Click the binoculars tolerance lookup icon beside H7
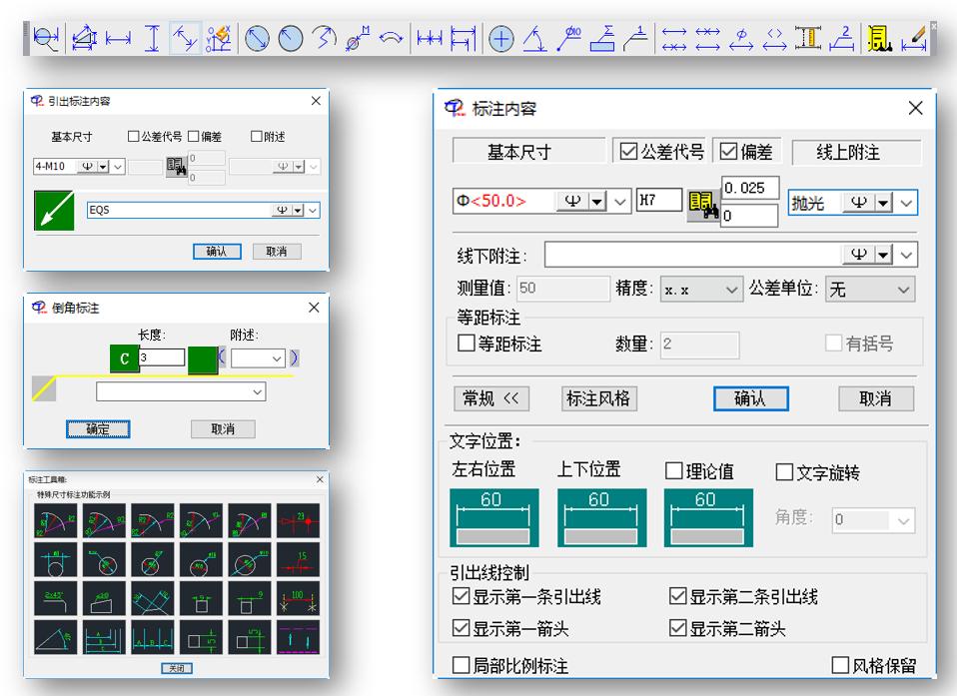The width and height of the screenshot is (957, 696). coord(701,204)
